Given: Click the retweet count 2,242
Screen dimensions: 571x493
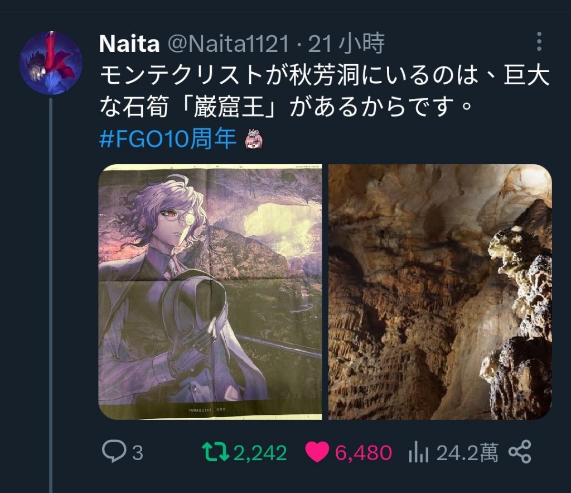Looking at the screenshot, I should click(260, 453).
